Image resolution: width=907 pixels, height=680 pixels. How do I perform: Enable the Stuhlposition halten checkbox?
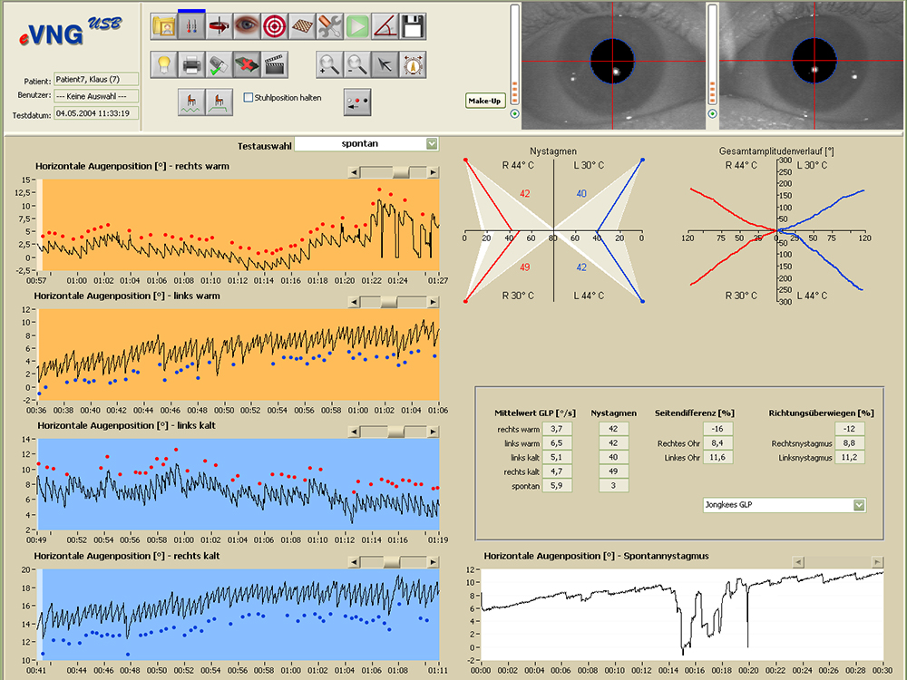point(249,98)
